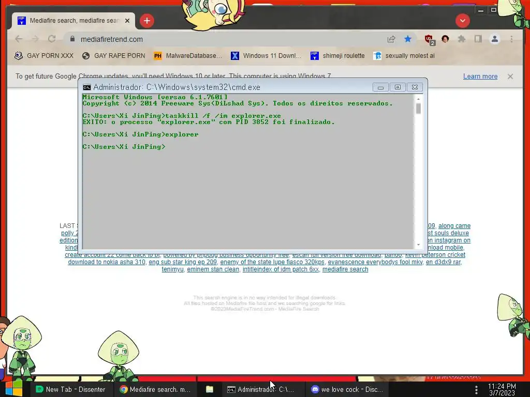The width and height of the screenshot is (530, 397).
Task: Minimize the cmd.exe window
Action: pyautogui.click(x=380, y=87)
